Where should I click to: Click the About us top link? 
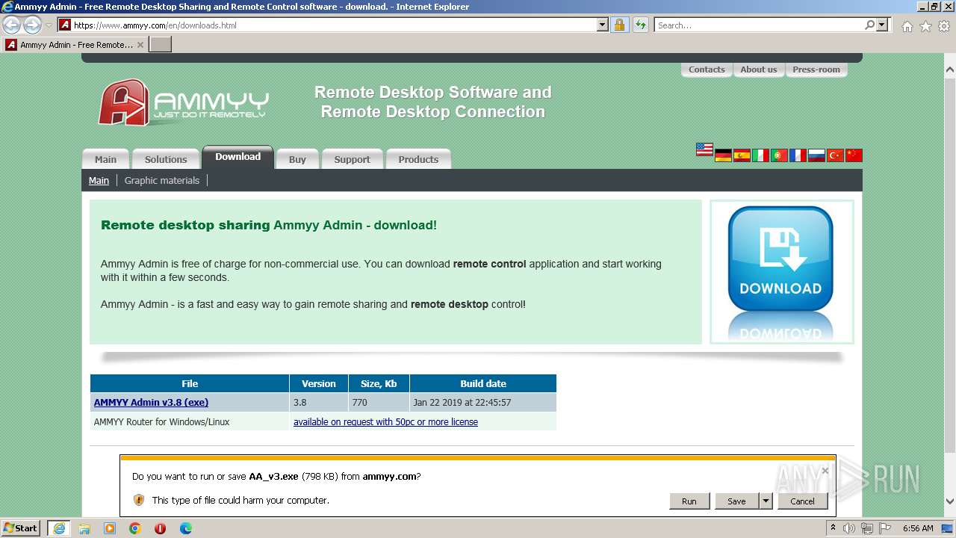pyautogui.click(x=759, y=69)
